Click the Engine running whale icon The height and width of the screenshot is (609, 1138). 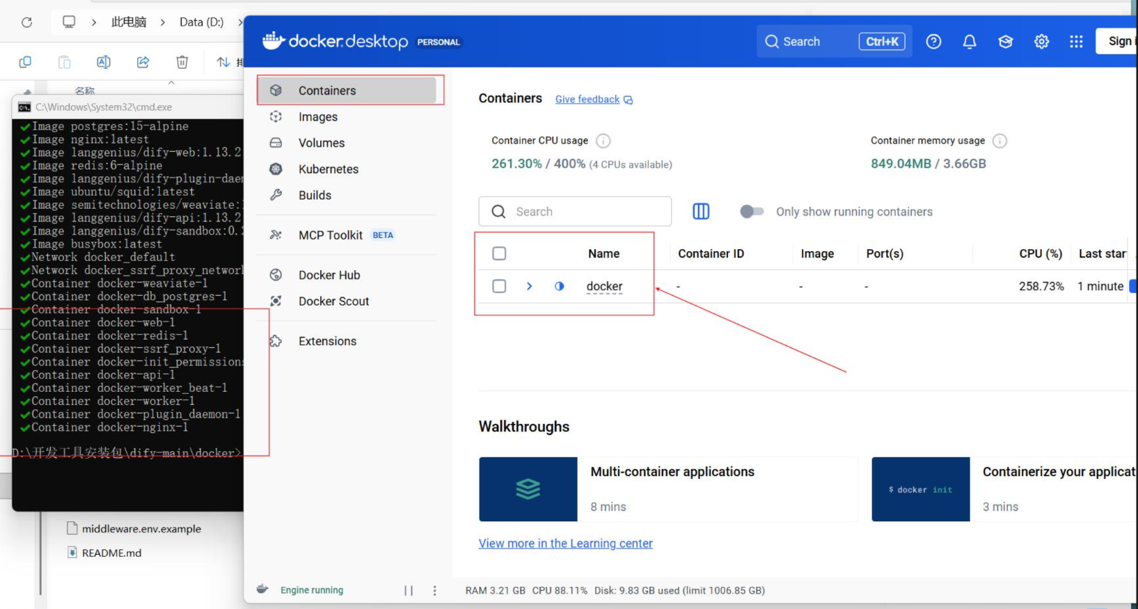[262, 590]
